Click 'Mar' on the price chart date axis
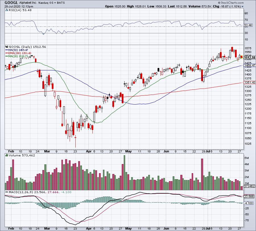 (x=47, y=151)
